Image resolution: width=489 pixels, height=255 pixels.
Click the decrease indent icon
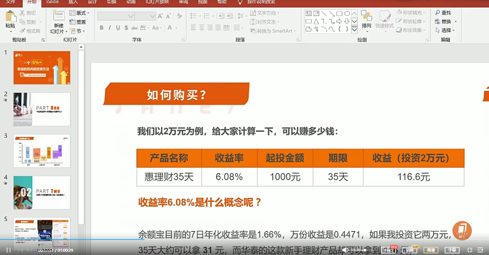(x=222, y=16)
